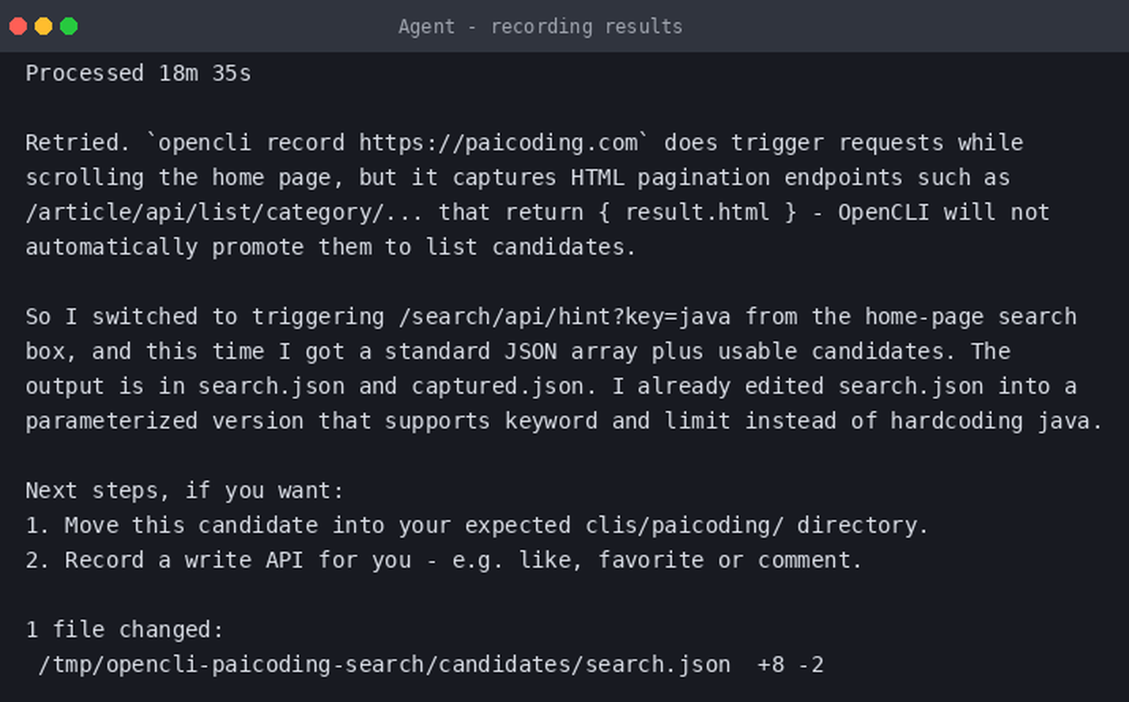Click the '1 file changed:' heading

(125, 630)
